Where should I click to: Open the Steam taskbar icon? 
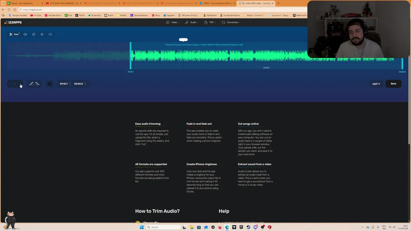248,227
